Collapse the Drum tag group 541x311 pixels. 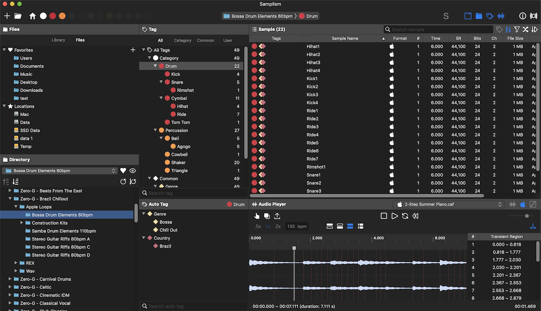[x=155, y=66]
